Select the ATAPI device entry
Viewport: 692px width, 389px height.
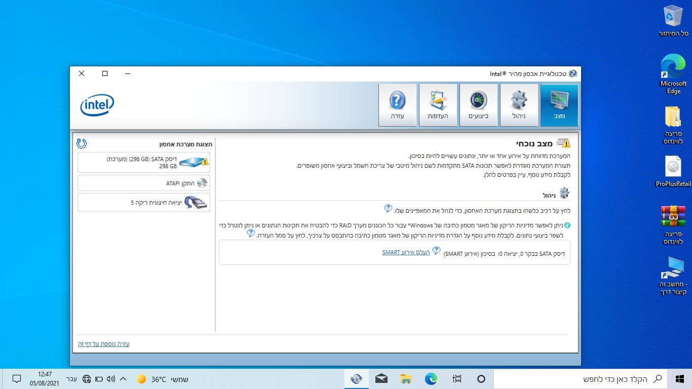tap(144, 183)
